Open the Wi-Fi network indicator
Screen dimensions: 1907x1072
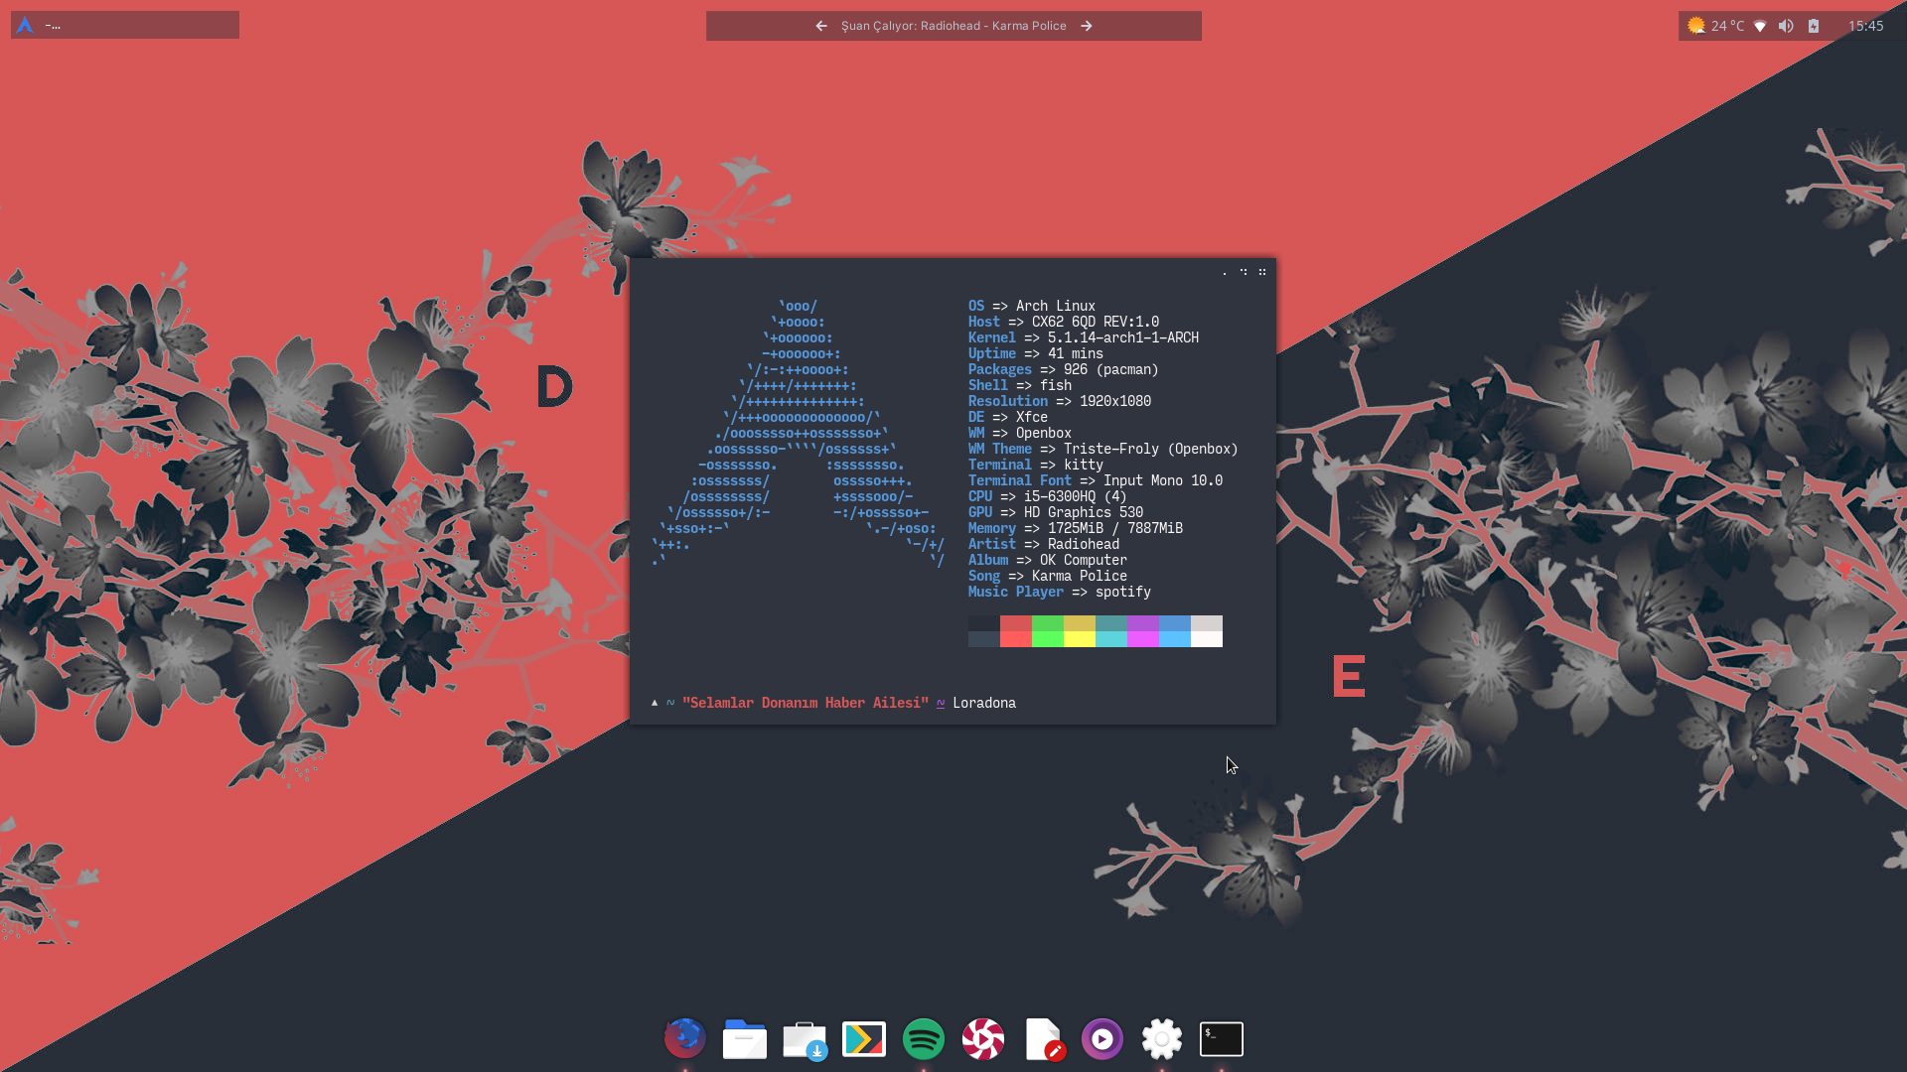pos(1760,26)
